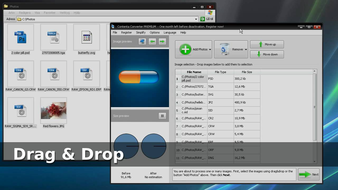The width and height of the screenshot is (338, 190).
Task: Open the Language menu
Action: point(170,32)
